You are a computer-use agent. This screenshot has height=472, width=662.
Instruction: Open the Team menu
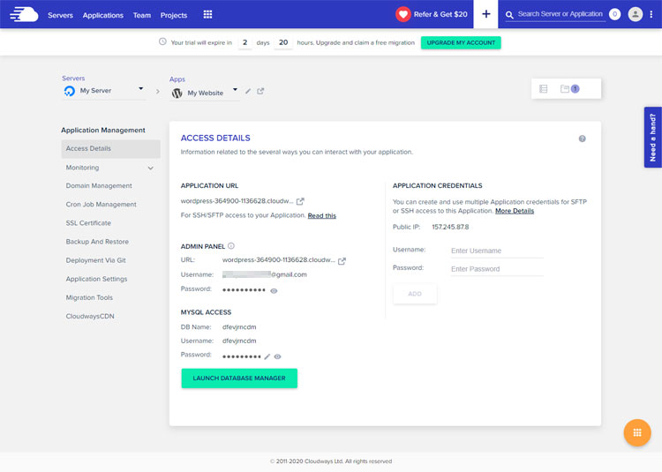click(x=142, y=15)
